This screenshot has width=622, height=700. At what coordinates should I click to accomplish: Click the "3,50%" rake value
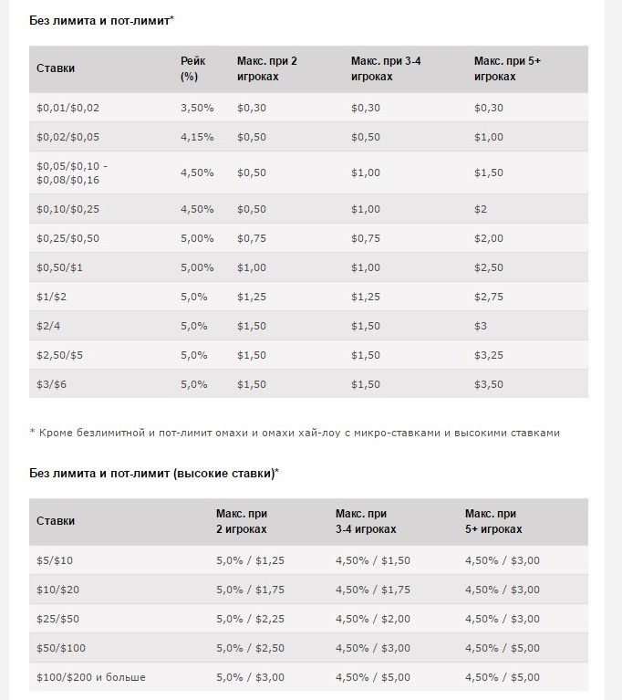197,108
